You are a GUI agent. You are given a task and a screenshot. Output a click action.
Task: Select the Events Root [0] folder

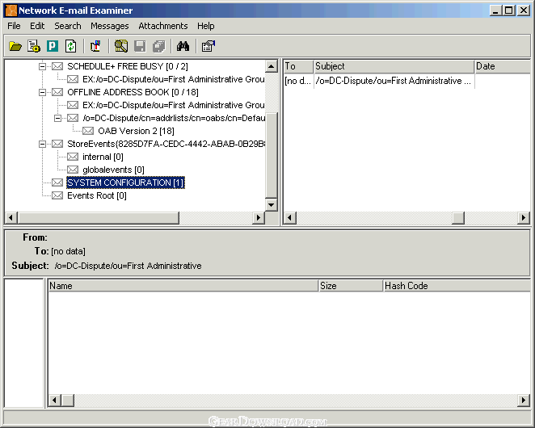click(97, 195)
